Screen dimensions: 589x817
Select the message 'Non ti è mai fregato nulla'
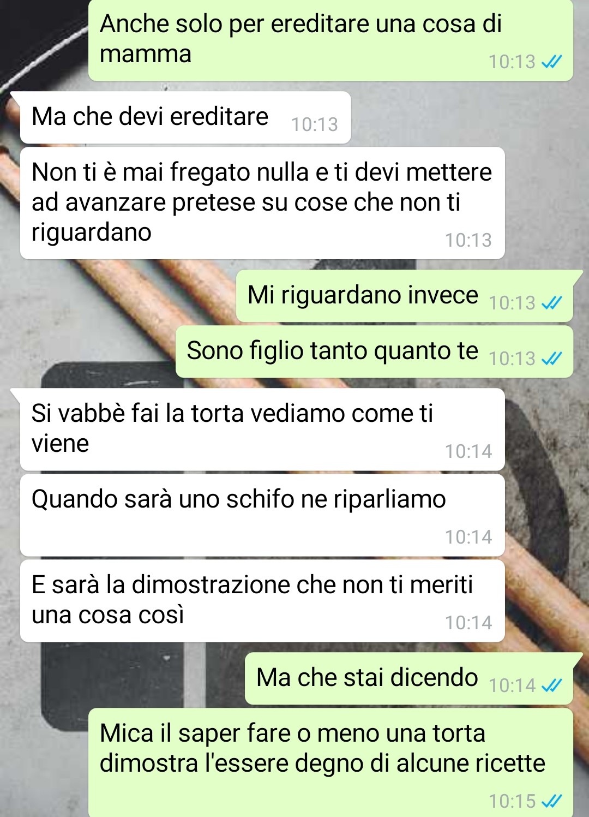262,203
